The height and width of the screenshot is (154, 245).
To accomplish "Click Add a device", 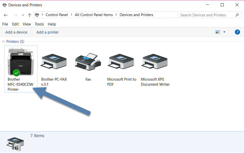I will (16, 32).
